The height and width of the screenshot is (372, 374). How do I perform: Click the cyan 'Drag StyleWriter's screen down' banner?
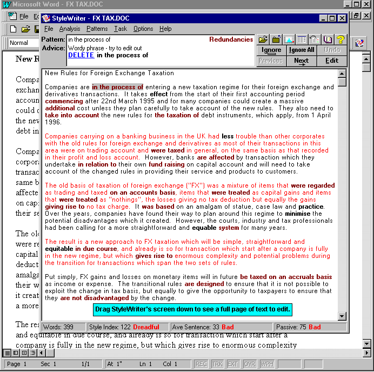(192, 309)
